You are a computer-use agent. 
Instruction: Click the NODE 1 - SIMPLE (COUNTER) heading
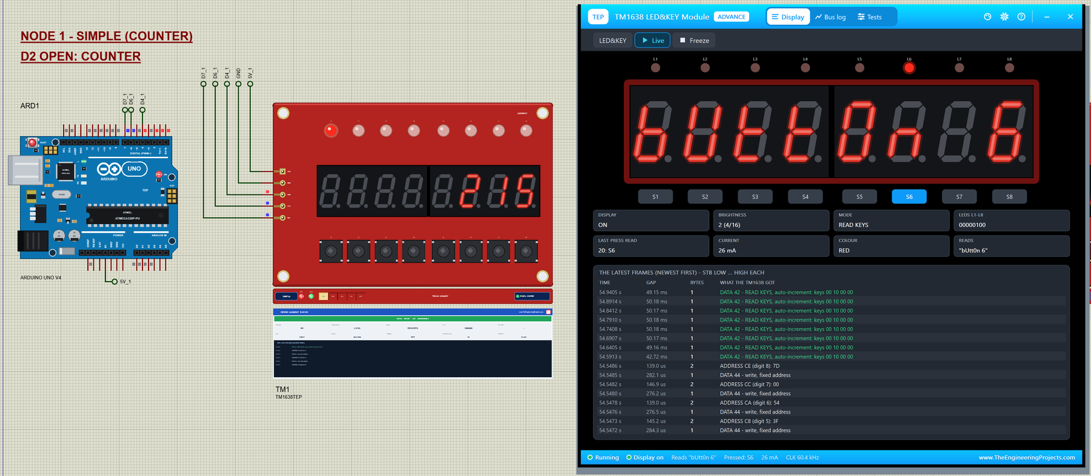tap(107, 36)
